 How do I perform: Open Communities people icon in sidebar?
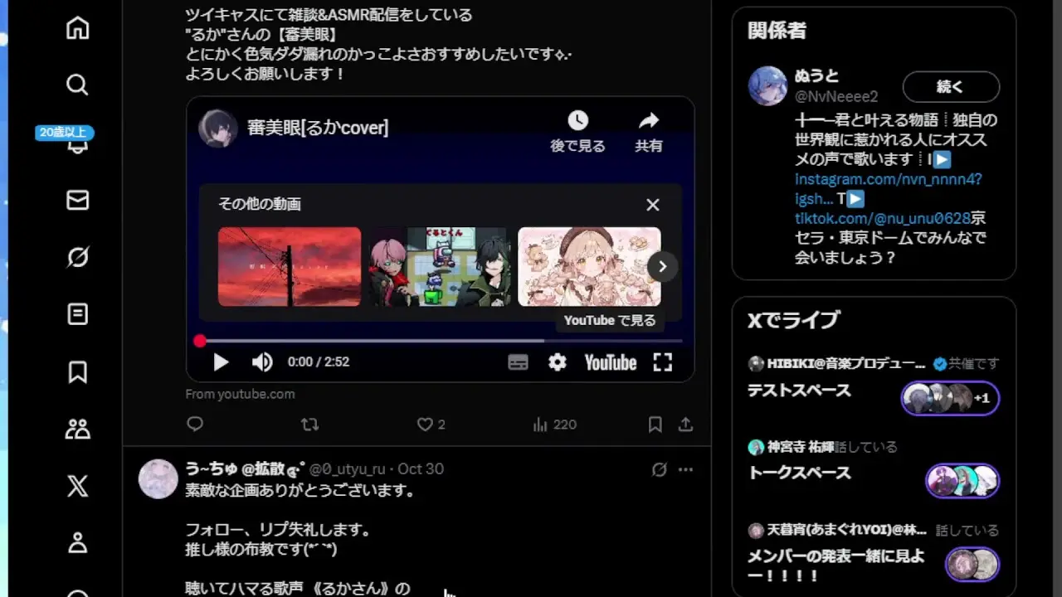pos(77,430)
